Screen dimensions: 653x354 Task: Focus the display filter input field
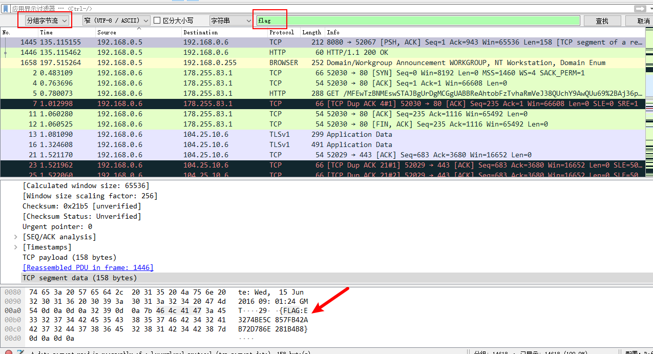tap(322, 9)
